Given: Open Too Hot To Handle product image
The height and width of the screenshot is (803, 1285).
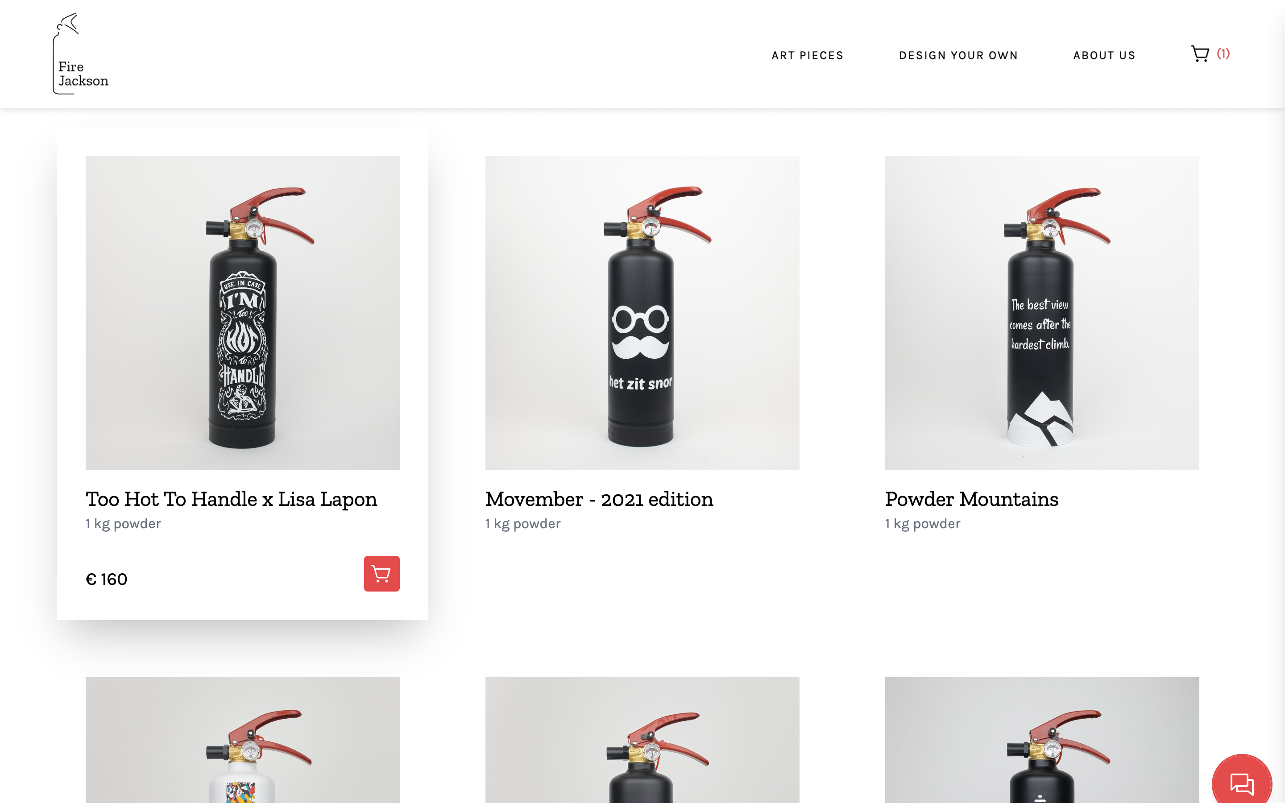Looking at the screenshot, I should coord(243,313).
